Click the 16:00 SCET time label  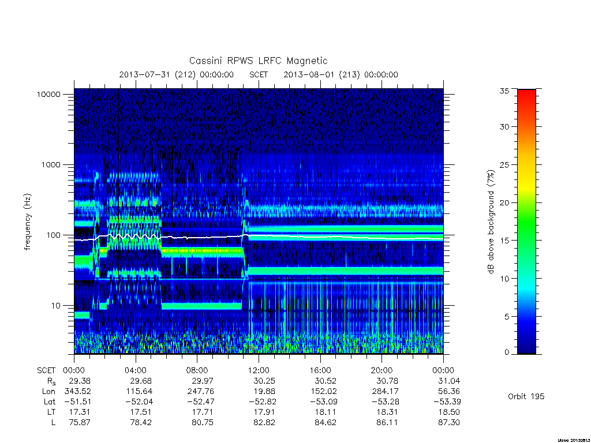(x=320, y=370)
